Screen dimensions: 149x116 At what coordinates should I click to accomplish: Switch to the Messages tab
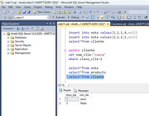click(x=81, y=91)
